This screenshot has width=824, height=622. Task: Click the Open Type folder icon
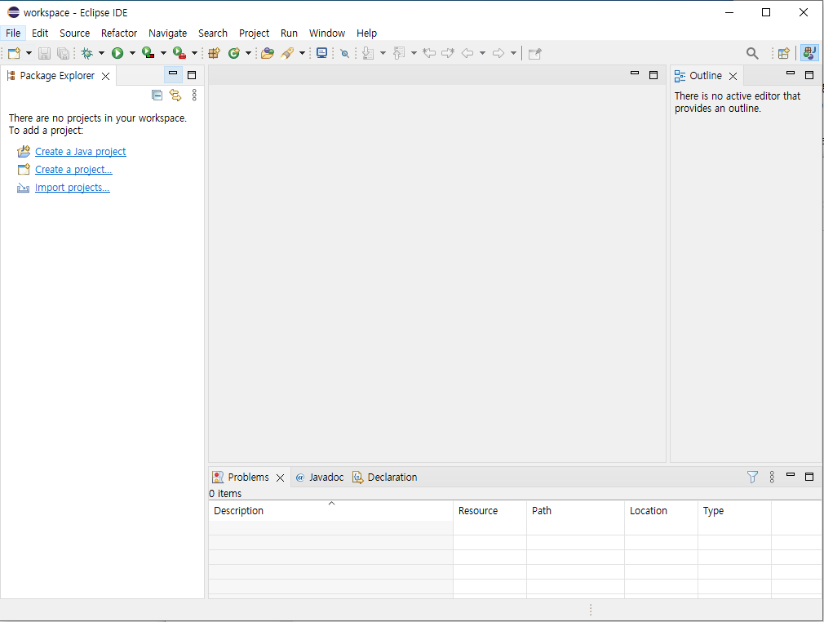click(x=268, y=53)
